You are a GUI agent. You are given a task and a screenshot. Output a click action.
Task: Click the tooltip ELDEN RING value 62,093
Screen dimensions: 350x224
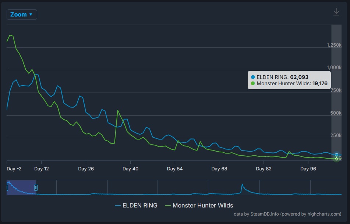pyautogui.click(x=299, y=77)
